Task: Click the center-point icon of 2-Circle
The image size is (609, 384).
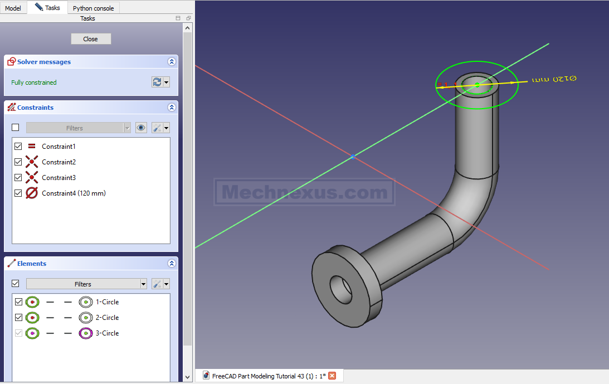Action: tap(86, 318)
